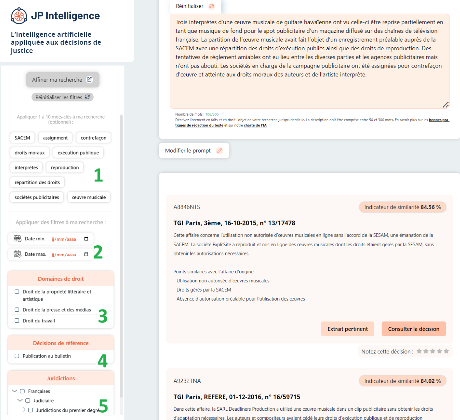460x420 pixels.
Task: Select the contrefaçon keyword tag
Action: 93,138
